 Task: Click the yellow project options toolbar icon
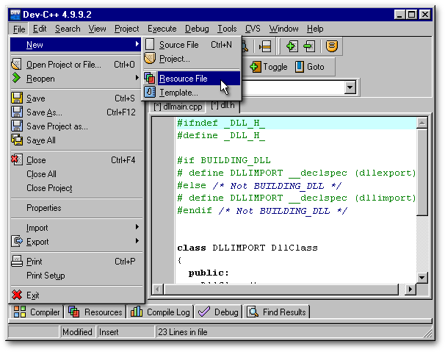331,46
